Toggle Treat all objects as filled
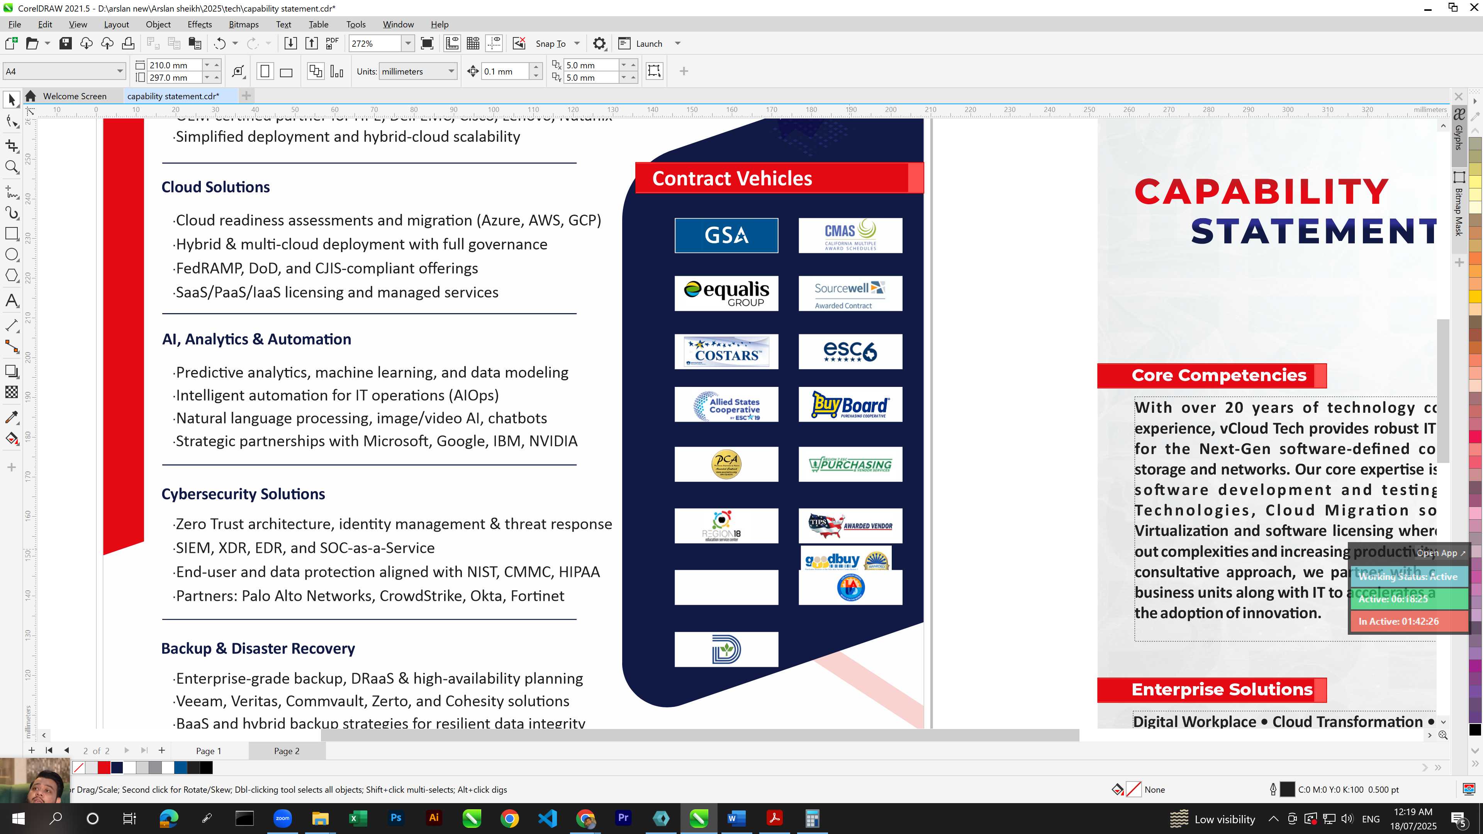This screenshot has width=1483, height=834. click(655, 71)
